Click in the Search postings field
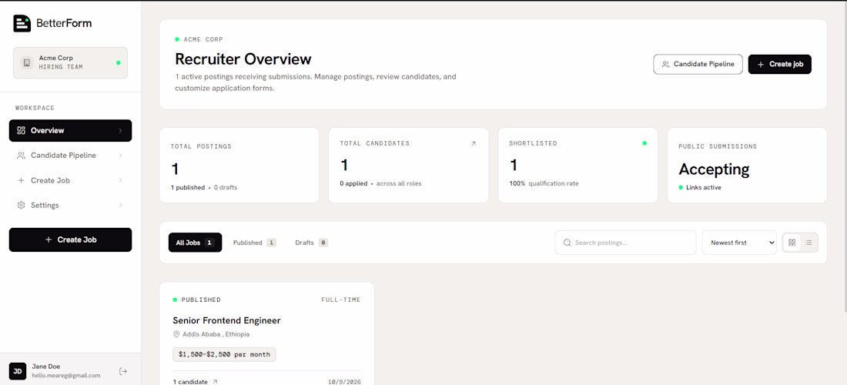Viewport: 847px width, 385px height. pos(625,243)
